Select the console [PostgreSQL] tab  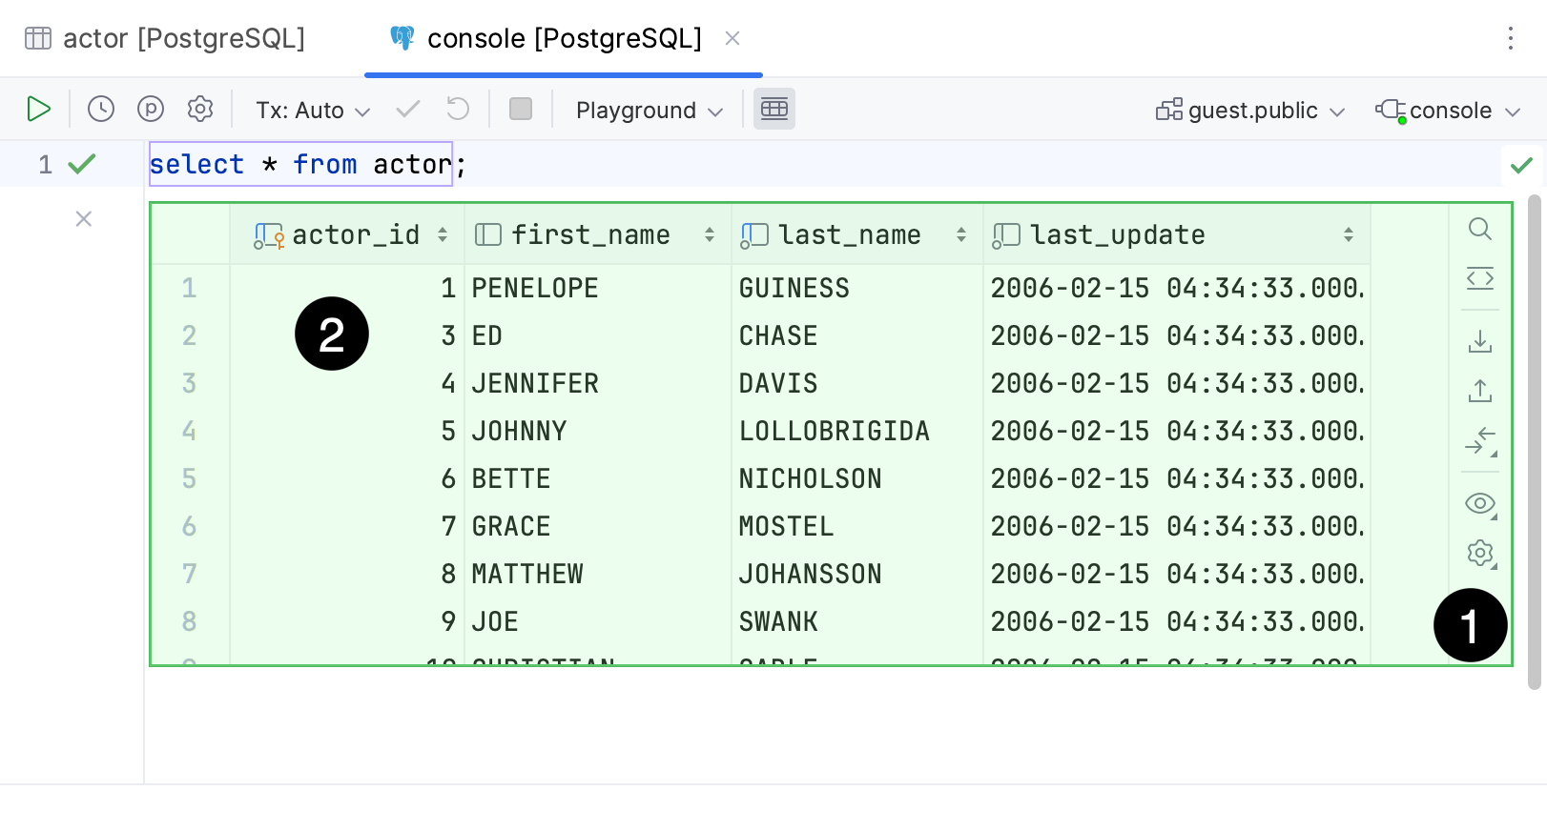point(563,38)
